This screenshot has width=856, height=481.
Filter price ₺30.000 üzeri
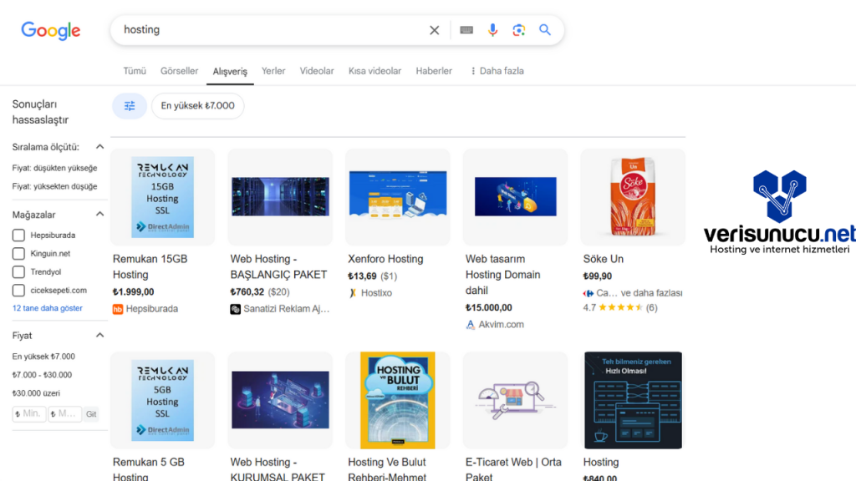pos(36,392)
